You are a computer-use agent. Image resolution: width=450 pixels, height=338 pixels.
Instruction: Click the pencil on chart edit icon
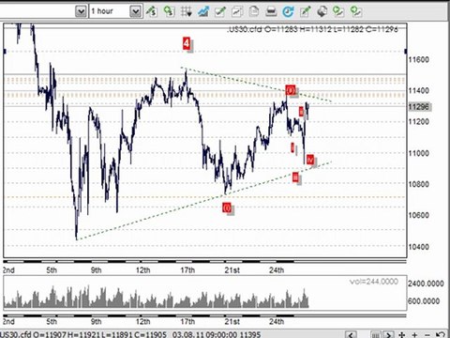(x=305, y=11)
